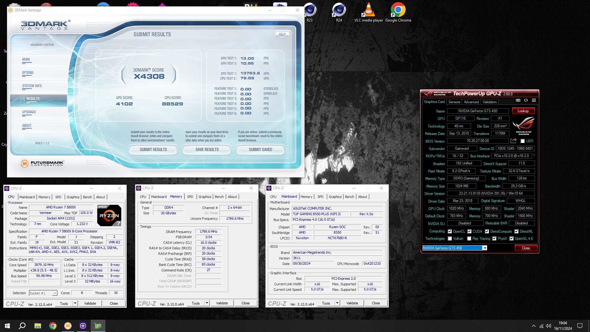Image resolution: width=590 pixels, height=332 pixels.
Task: Toggle the PhysX checkbox
Action: (x=494, y=239)
